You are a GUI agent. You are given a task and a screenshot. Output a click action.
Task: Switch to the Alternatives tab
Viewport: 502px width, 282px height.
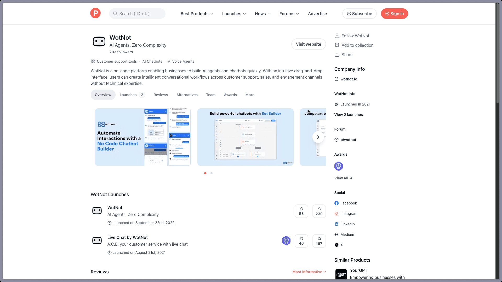tap(187, 95)
